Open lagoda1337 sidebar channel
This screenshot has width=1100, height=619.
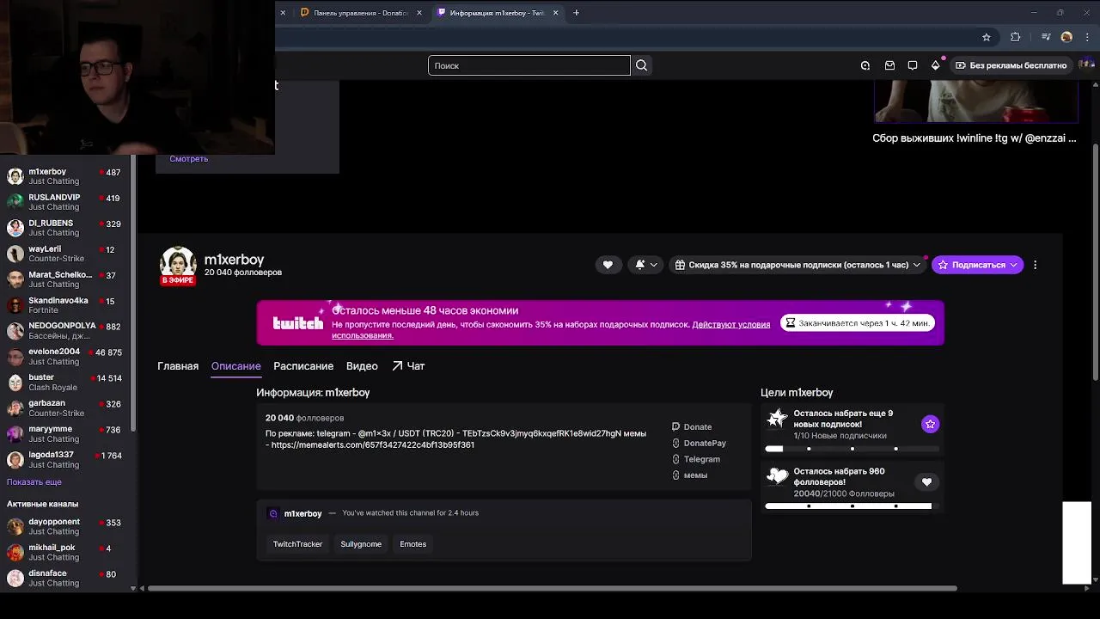pos(65,459)
